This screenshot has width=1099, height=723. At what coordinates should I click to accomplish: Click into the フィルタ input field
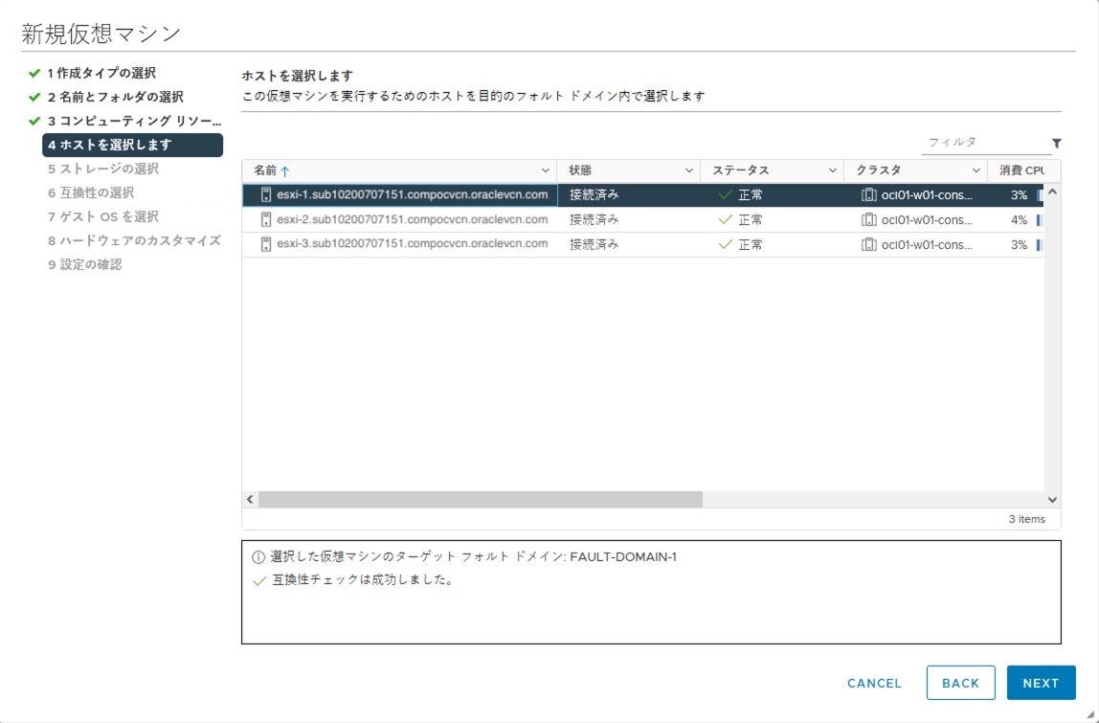click(x=985, y=143)
